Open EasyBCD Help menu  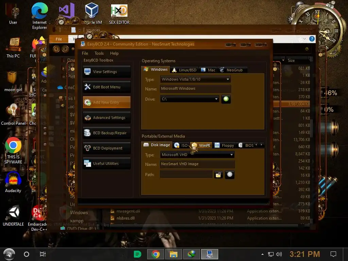click(x=114, y=53)
